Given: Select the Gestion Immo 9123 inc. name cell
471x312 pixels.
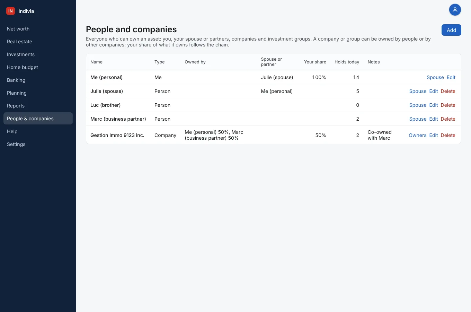Looking at the screenshot, I should tap(117, 135).
